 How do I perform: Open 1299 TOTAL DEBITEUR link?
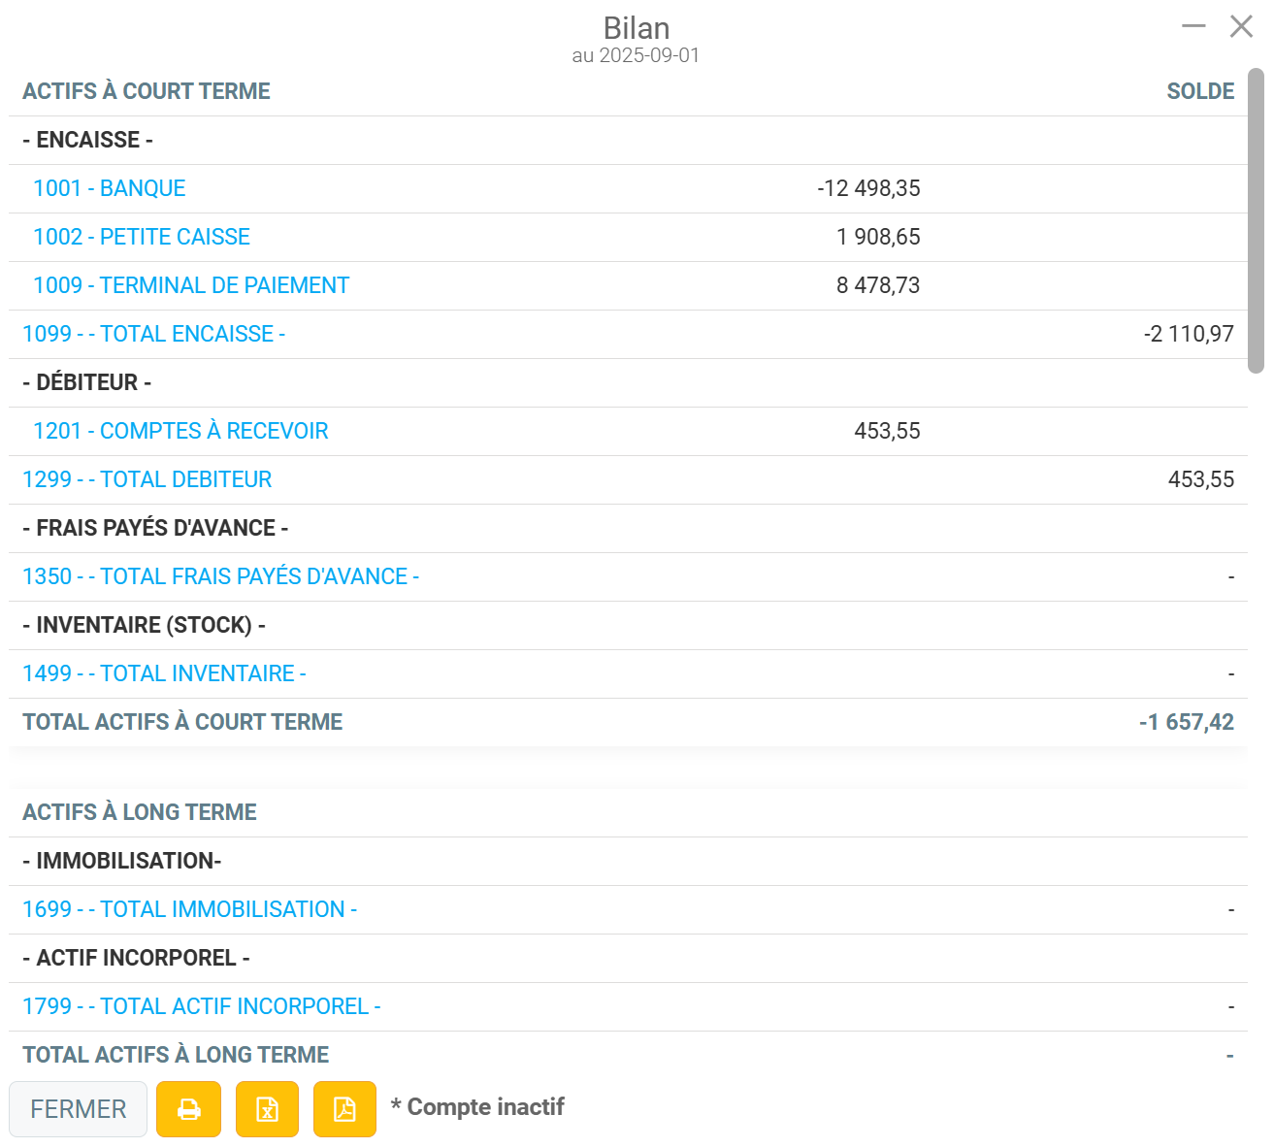(x=147, y=479)
